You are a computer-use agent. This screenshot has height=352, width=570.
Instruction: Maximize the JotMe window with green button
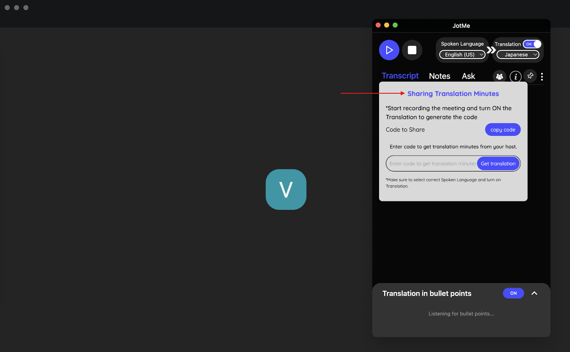click(x=395, y=25)
